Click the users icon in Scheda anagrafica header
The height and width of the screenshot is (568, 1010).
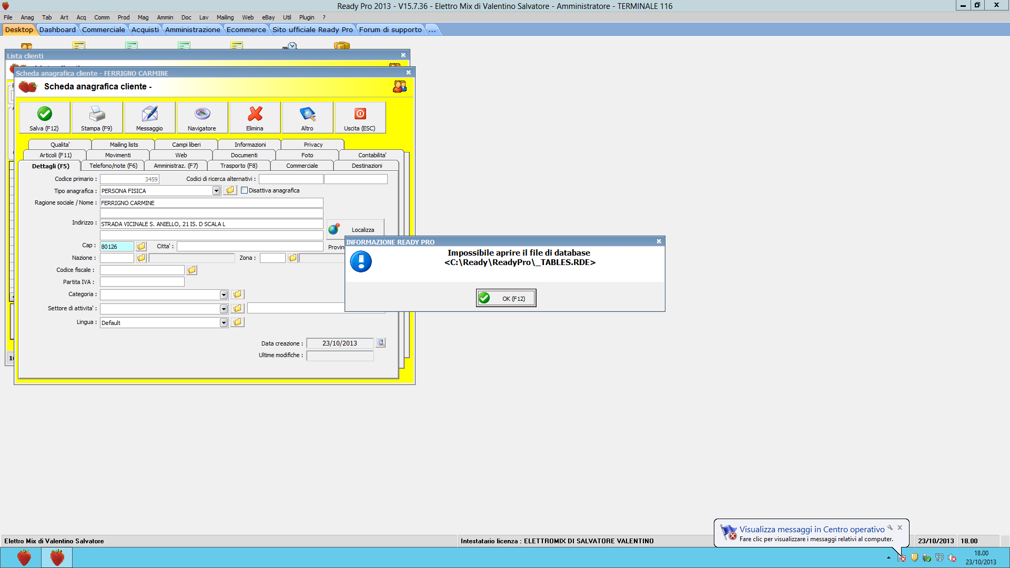(400, 86)
